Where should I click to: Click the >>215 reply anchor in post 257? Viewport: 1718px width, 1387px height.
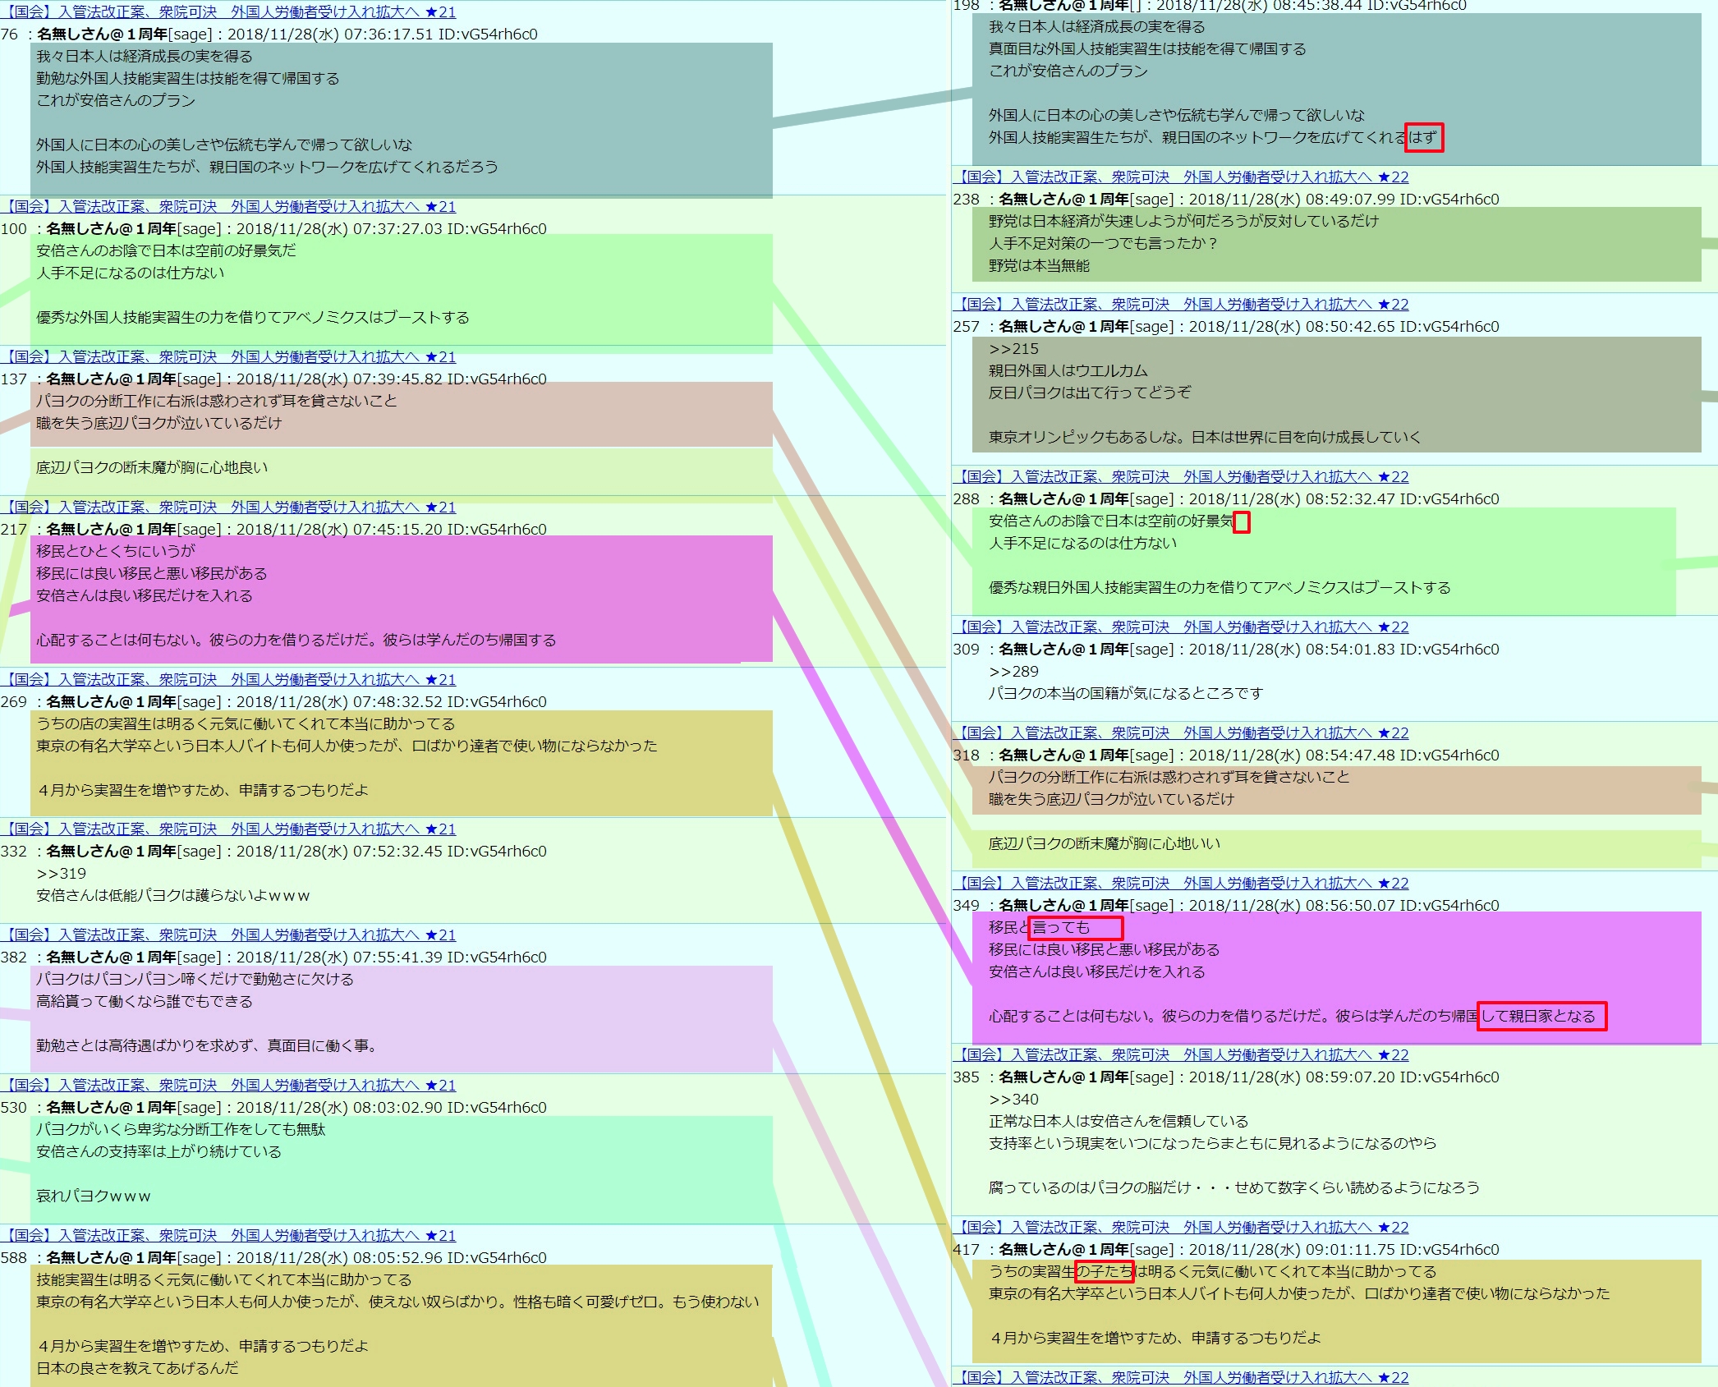[1013, 348]
